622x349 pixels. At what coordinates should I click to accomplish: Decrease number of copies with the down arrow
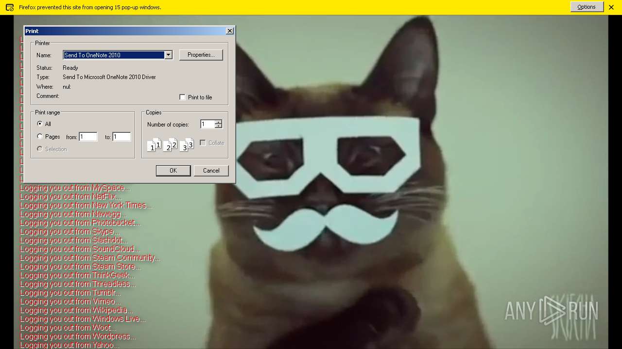(x=219, y=127)
